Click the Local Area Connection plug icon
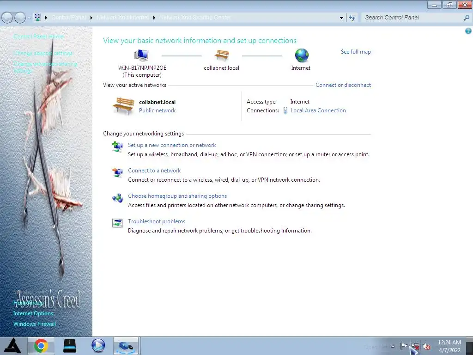Viewport: 473px width, 355px height. pyautogui.click(x=285, y=110)
